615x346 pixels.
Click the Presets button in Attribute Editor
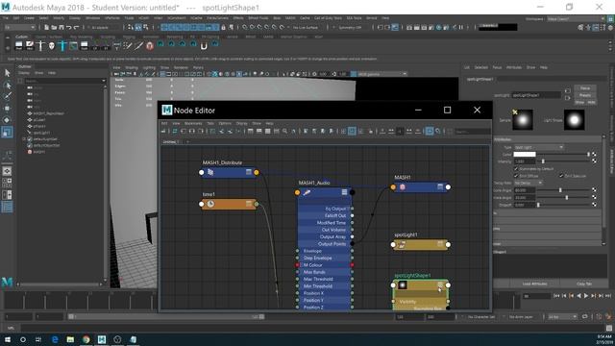(585, 95)
